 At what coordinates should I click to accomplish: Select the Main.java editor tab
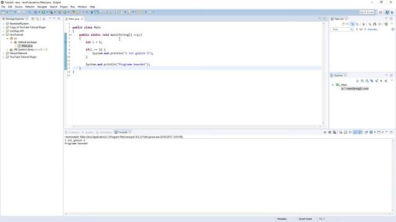click(74, 19)
